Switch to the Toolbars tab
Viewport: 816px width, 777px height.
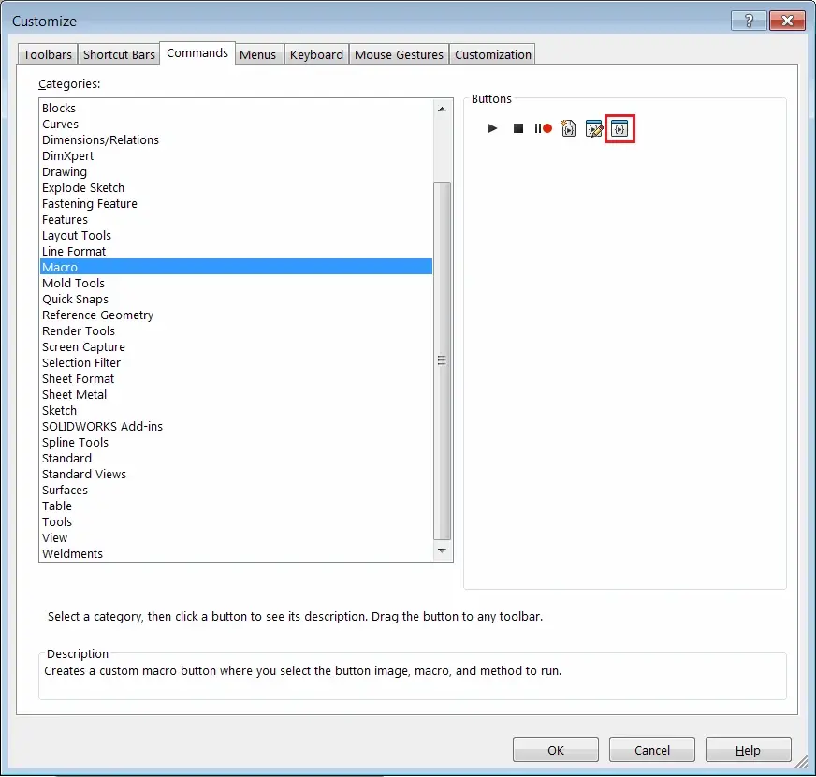[48, 54]
